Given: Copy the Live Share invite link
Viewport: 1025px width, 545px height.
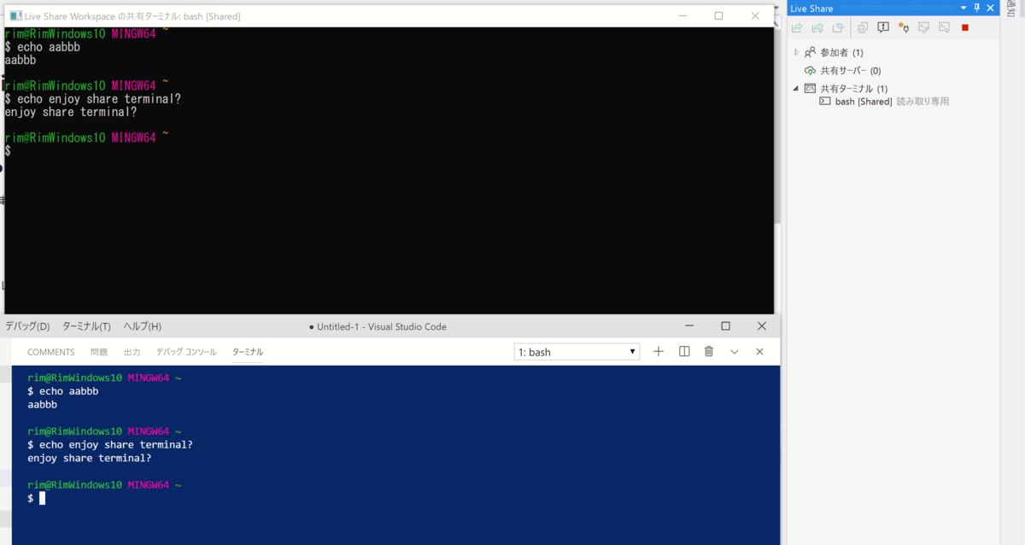Looking at the screenshot, I should point(838,27).
